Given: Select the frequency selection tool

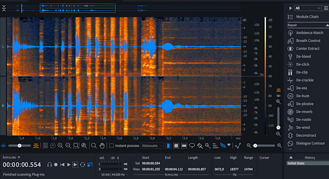Looking at the screenshot, I should (x=184, y=146).
